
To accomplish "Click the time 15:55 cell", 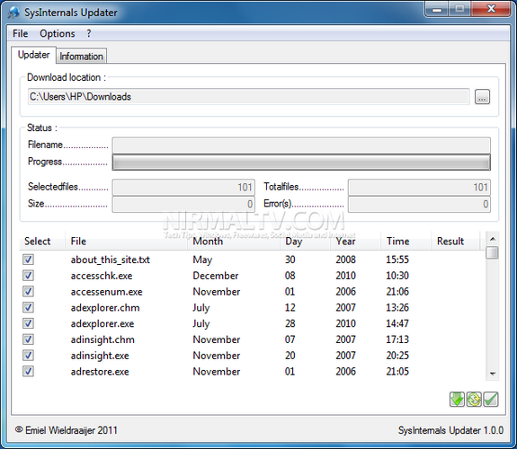I will point(397,260).
